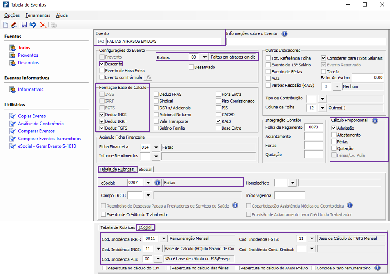Switch to the eSocial tab
The image size is (390, 276).
click(146, 170)
